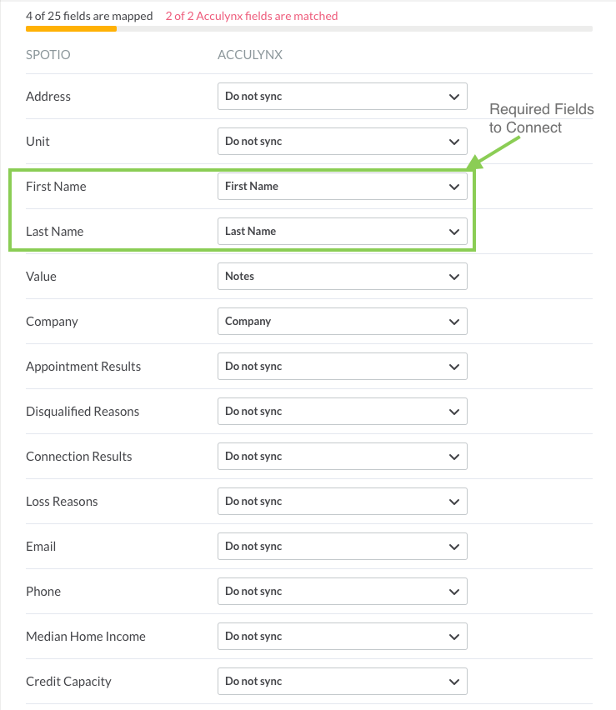This screenshot has height=710, width=616.
Task: Open the Median Home Income dropdown
Action: point(343,636)
